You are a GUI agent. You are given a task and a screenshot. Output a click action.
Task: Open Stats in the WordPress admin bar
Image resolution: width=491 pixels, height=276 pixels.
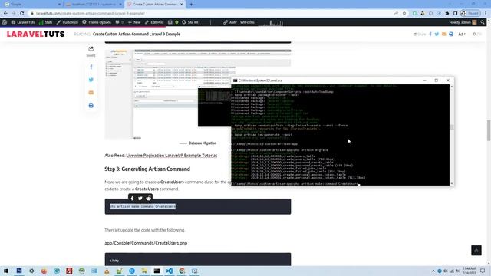coord(46,22)
